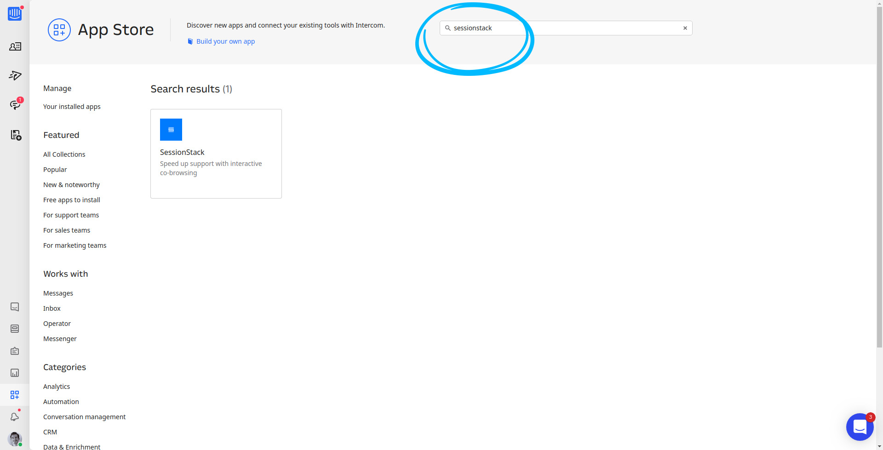This screenshot has width=883, height=450.
Task: Select the App Store sidebar icon
Action: point(15,395)
